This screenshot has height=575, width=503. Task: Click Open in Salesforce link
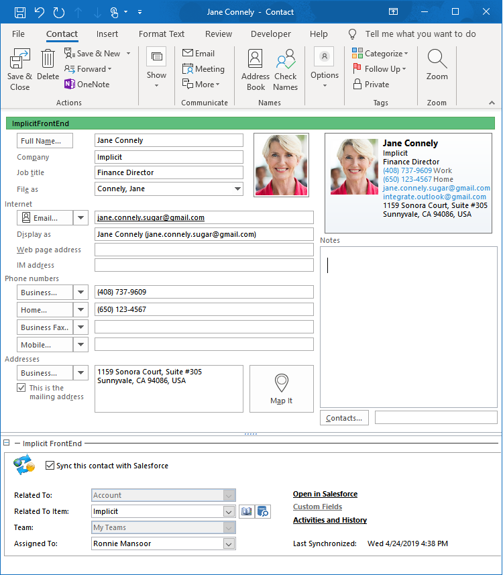pyautogui.click(x=325, y=494)
